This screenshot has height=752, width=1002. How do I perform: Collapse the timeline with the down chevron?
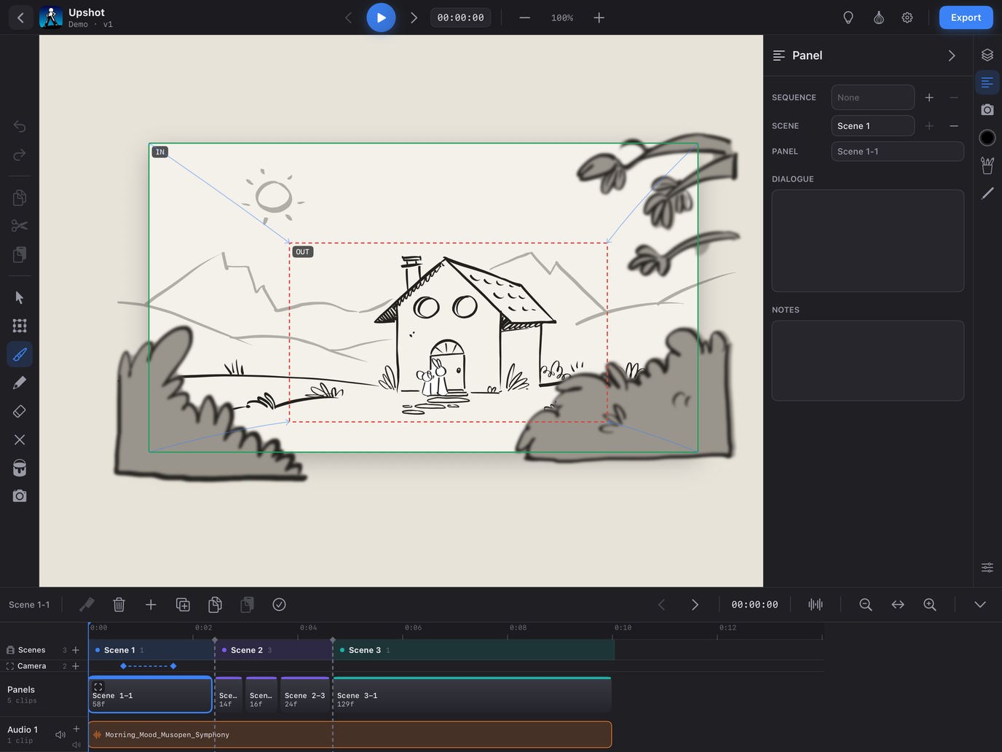click(980, 605)
